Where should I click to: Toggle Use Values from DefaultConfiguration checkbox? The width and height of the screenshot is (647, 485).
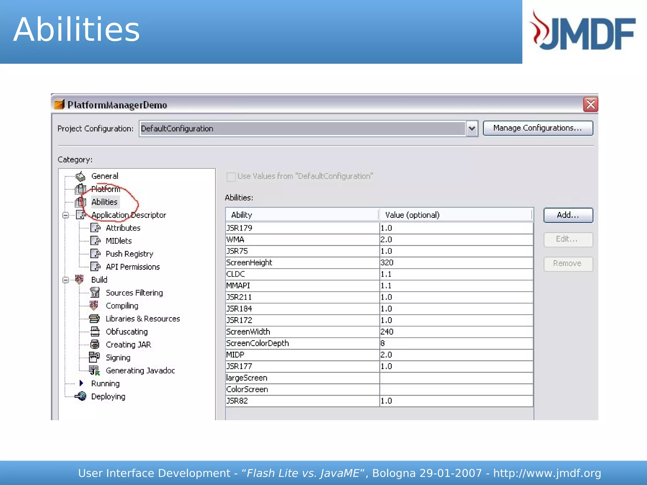[x=231, y=177]
